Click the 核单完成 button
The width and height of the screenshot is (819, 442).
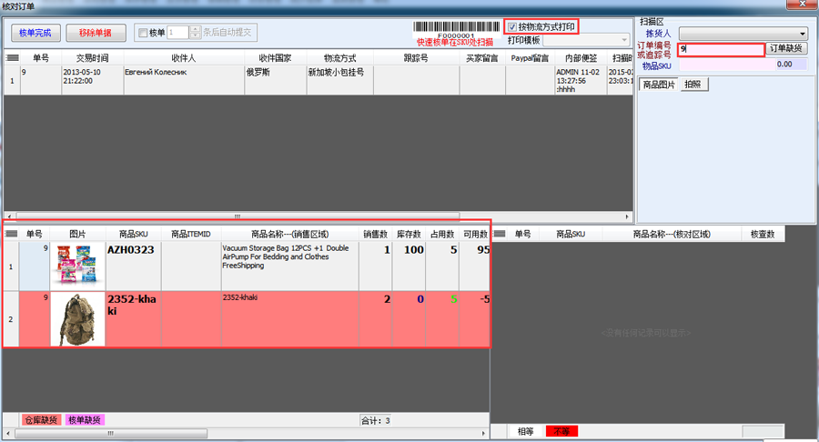[35, 33]
